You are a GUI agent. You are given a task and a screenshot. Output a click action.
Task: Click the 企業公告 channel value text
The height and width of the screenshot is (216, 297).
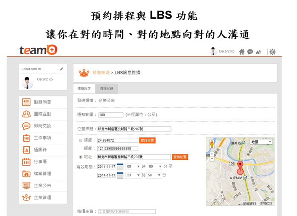(x=106, y=100)
